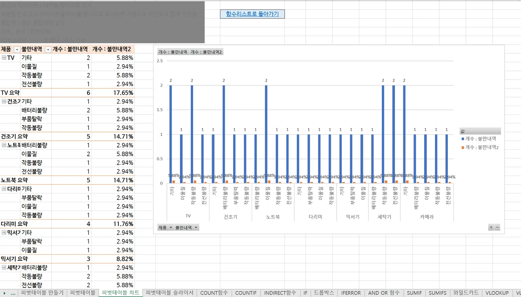This screenshot has height=297, width=521.
Task: Select 배터리불량 cell under 건조기 group
Action: click(x=36, y=110)
